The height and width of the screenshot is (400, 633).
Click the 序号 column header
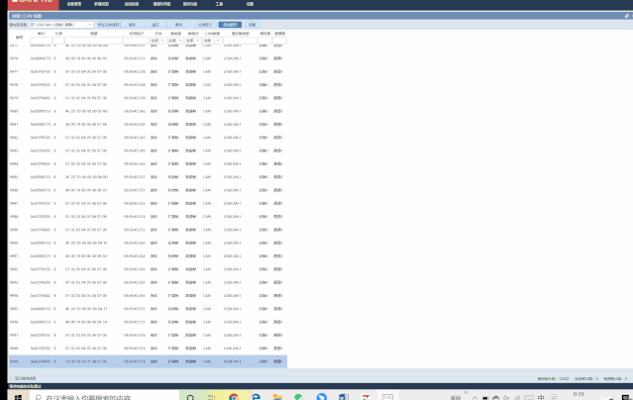pyautogui.click(x=19, y=38)
